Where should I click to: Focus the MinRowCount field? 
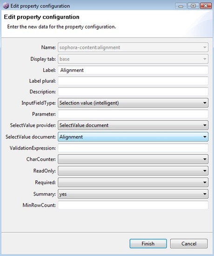point(133,205)
